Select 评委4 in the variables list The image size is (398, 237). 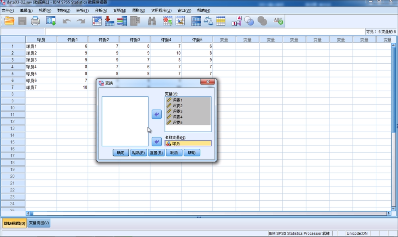pyautogui.click(x=188, y=117)
